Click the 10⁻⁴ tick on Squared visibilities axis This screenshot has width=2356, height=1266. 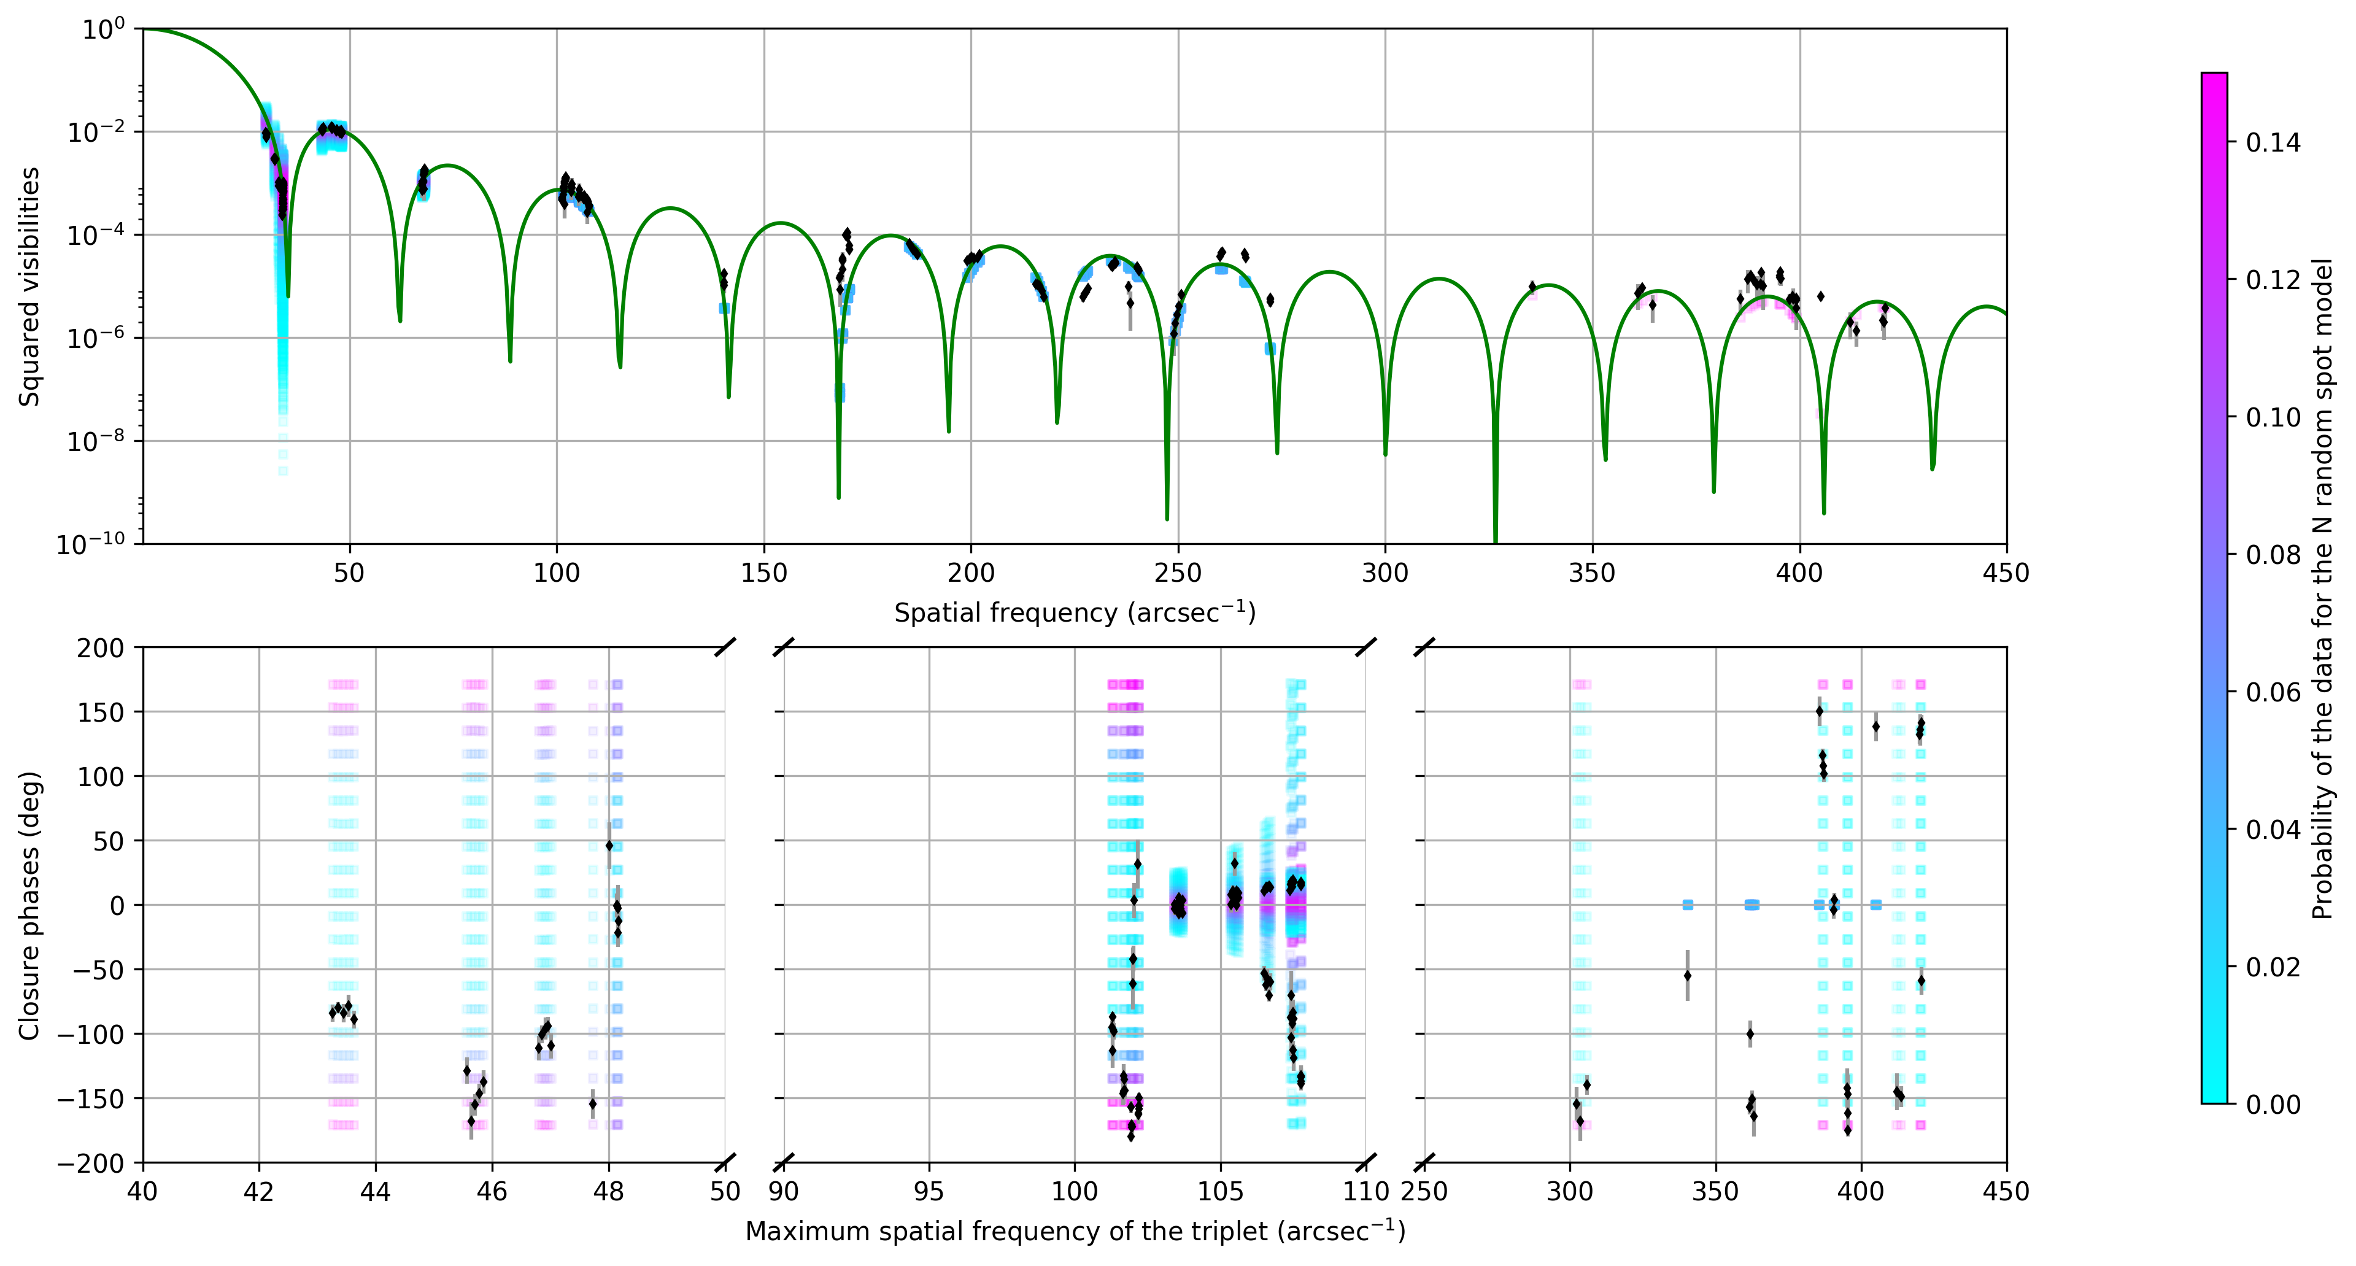(97, 236)
